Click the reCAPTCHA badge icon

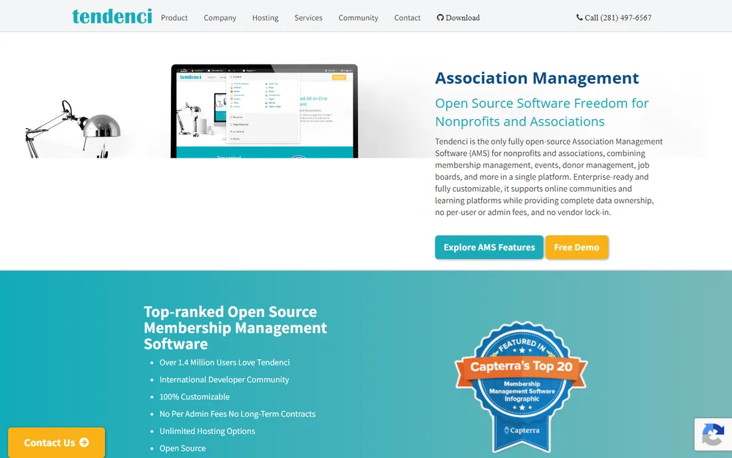713,434
